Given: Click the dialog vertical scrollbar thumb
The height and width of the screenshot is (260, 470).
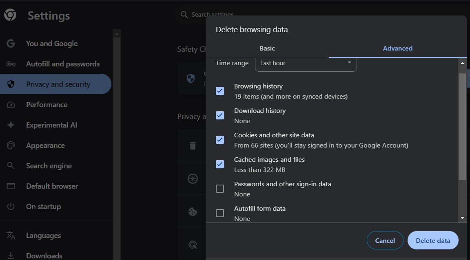Looking at the screenshot, I should 462,127.
